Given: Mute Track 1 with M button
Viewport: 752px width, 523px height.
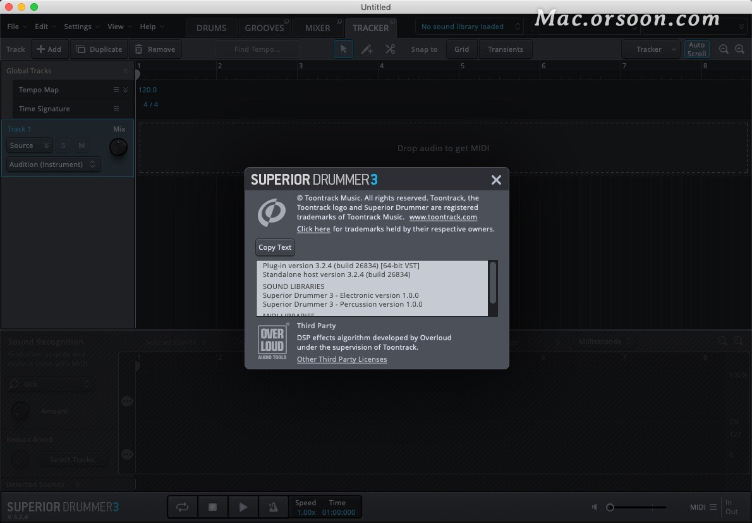Looking at the screenshot, I should (81, 145).
